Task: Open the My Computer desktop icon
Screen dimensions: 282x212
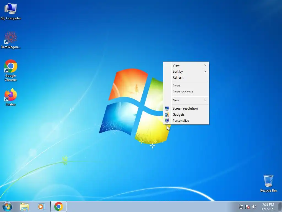Action: coord(11,11)
